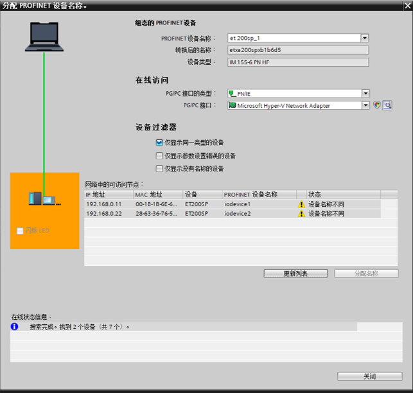
Task: Open the interface search magnifier icon
Action: pos(387,105)
